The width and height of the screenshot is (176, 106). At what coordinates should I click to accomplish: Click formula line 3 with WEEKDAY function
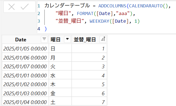click(x=97, y=21)
